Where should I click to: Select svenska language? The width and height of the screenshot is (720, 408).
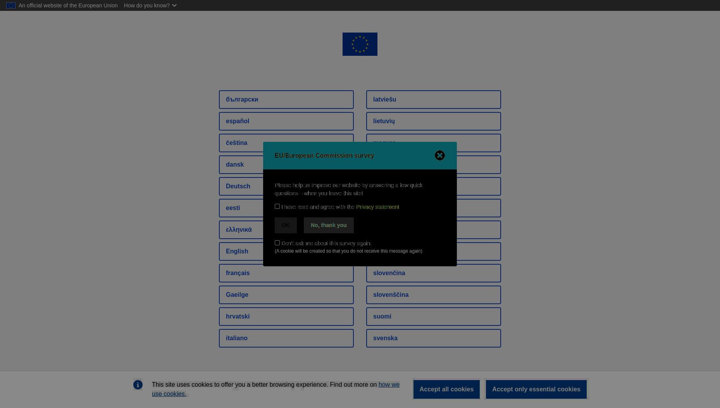(x=434, y=338)
